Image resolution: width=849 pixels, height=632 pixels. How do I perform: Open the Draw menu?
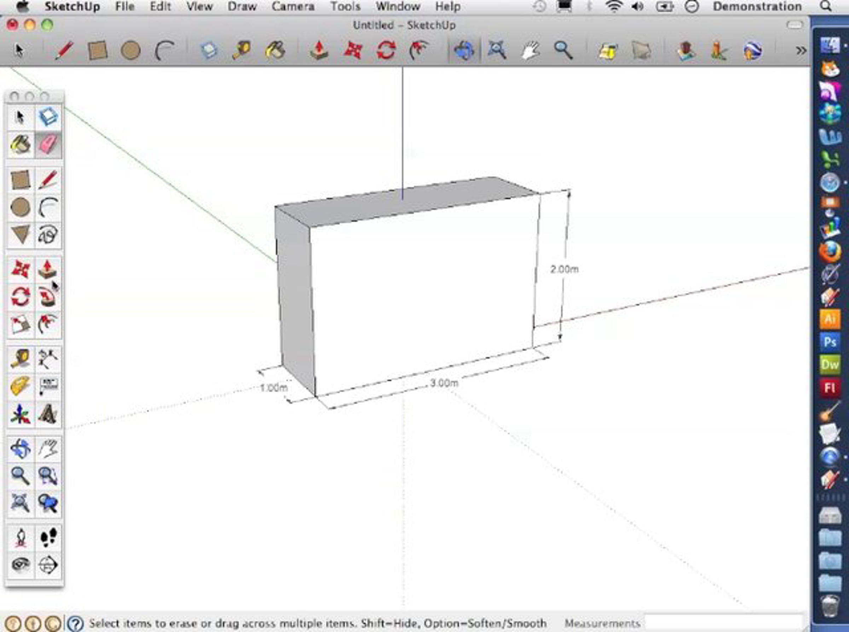(x=242, y=6)
